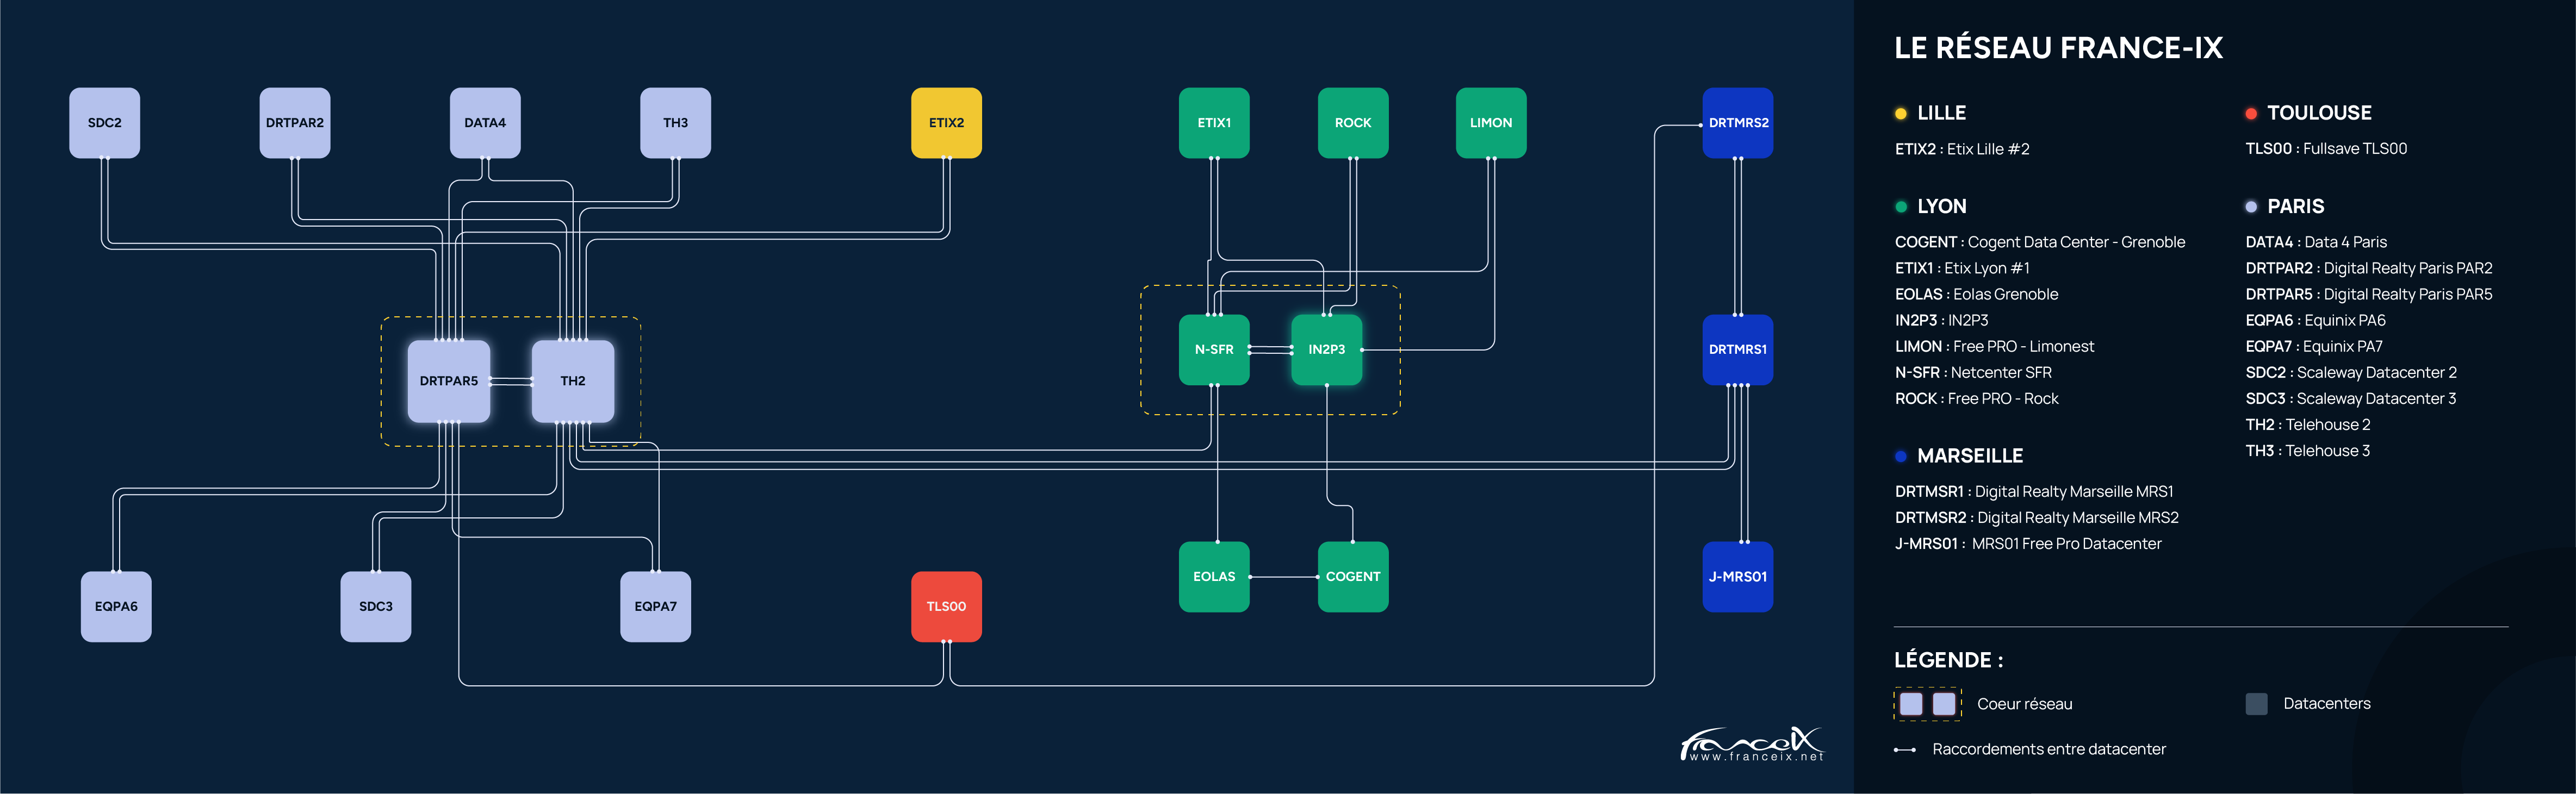Click 'SDC3 : Scaleway Datacenter 3' entry
Viewport: 2576px width, 794px height.
coord(2351,398)
